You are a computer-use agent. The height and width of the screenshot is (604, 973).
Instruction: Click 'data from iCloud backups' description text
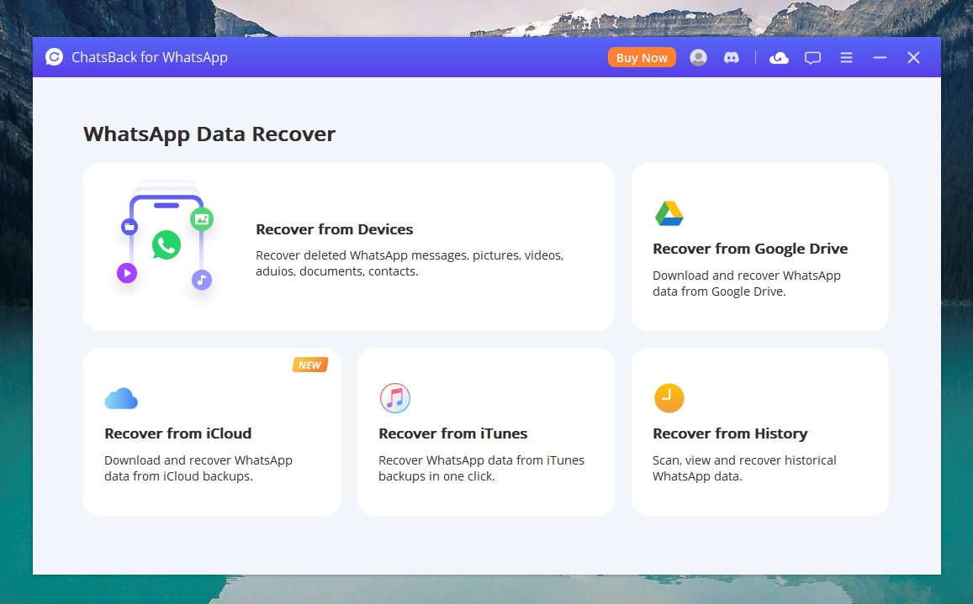(x=179, y=476)
